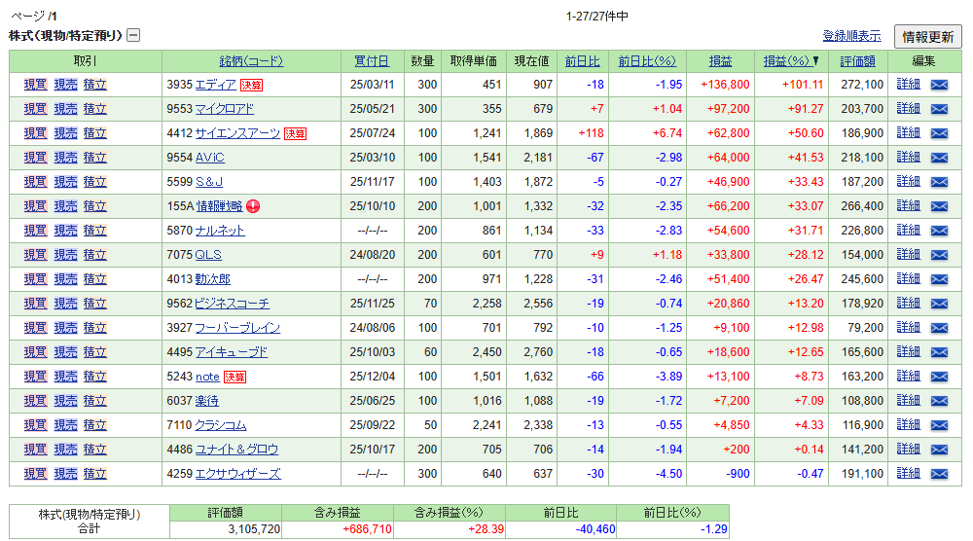Click the 決算 badge next to note
This screenshot has height=541, width=973.
234,378
